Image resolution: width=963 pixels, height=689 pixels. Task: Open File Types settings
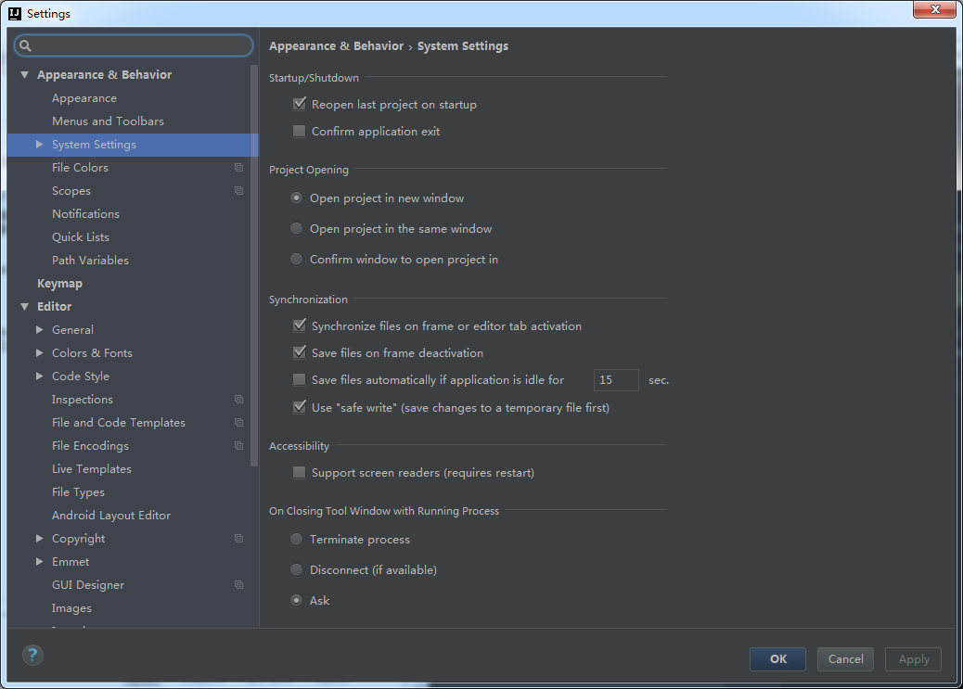click(x=78, y=492)
